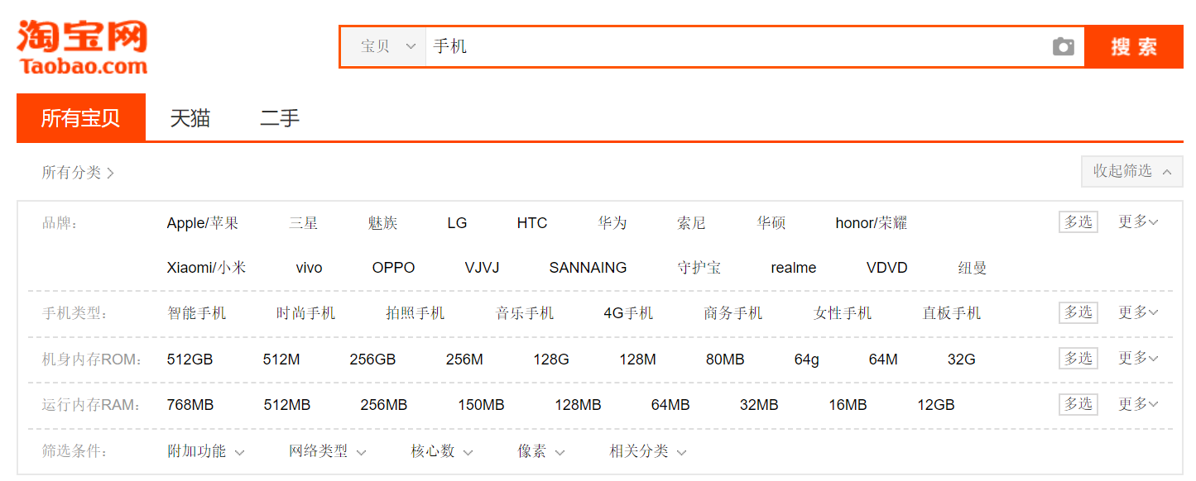Switch to the 二手 tab
This screenshot has height=481, width=1196.
[x=280, y=118]
